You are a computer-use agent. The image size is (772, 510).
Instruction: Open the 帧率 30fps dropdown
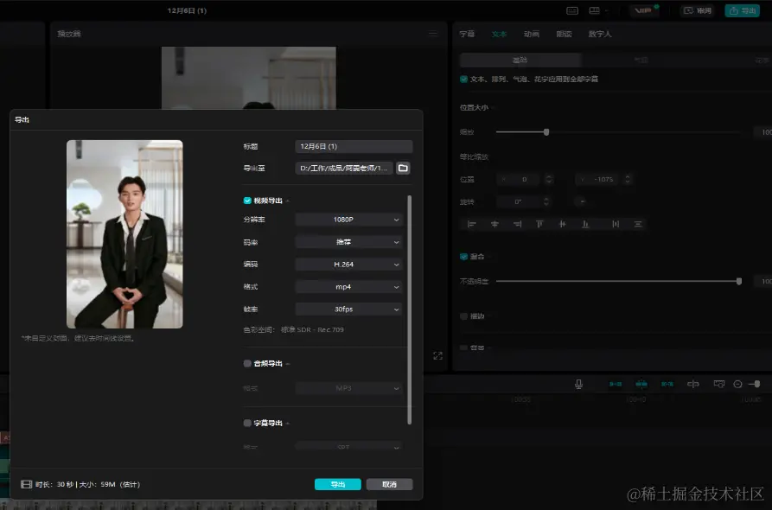point(348,309)
